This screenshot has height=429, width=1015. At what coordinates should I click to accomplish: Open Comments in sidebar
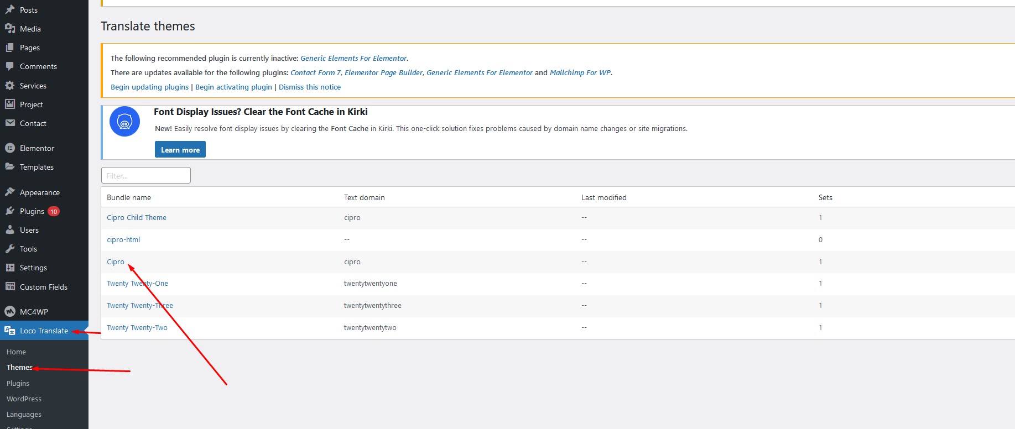[38, 66]
